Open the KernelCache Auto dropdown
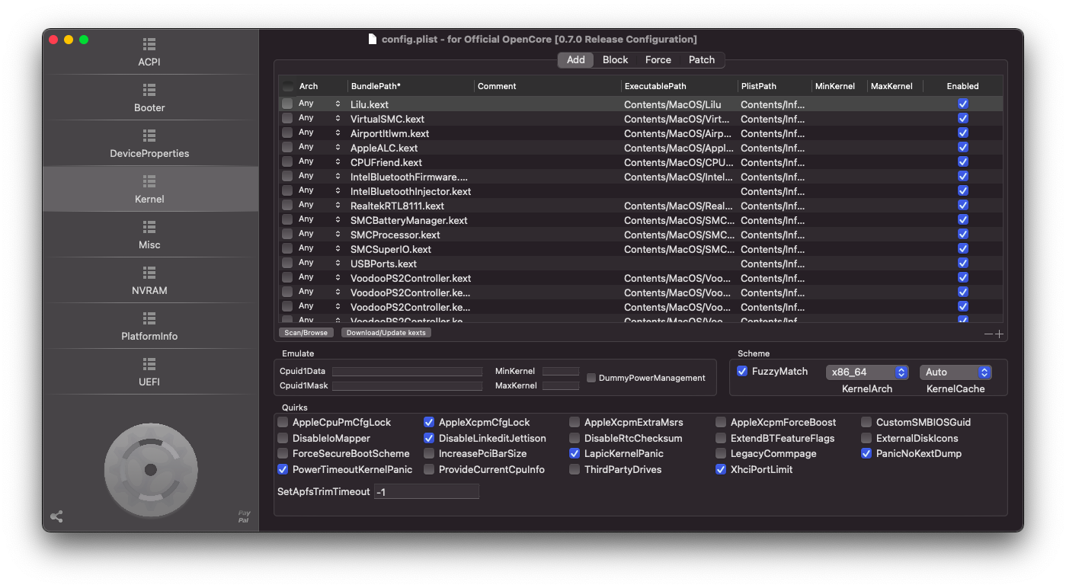Screen dimensions: 1066x588 (x=955, y=372)
